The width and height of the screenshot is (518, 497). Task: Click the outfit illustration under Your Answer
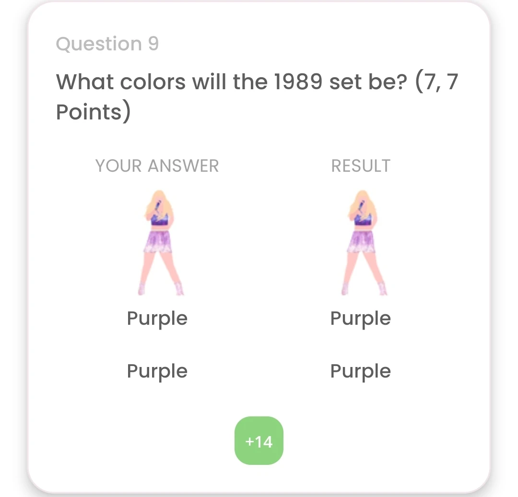(x=158, y=242)
